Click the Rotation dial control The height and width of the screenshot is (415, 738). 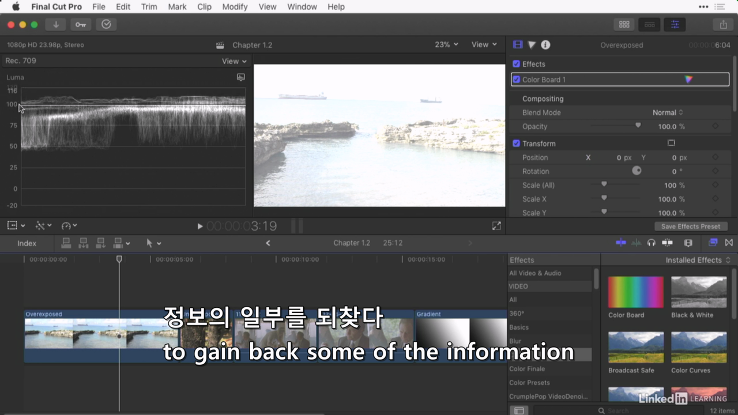coord(637,171)
